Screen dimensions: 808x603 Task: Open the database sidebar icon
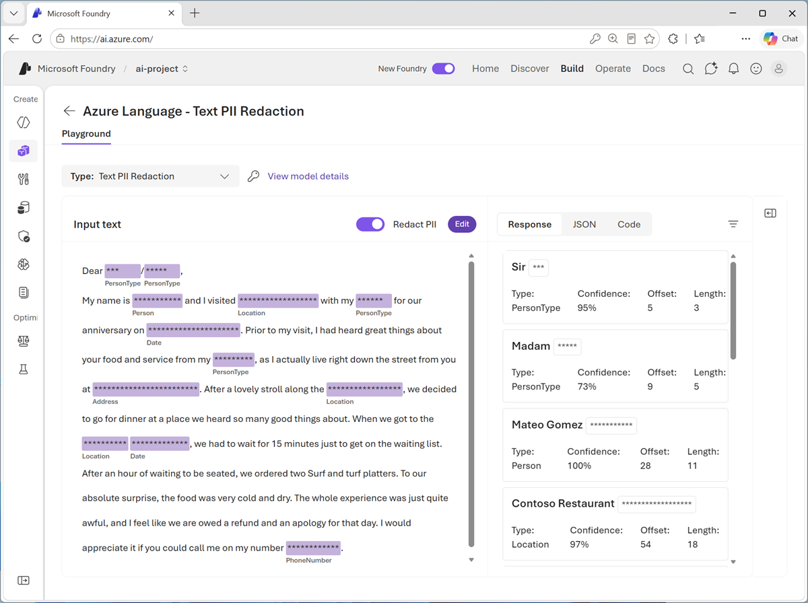coord(24,208)
